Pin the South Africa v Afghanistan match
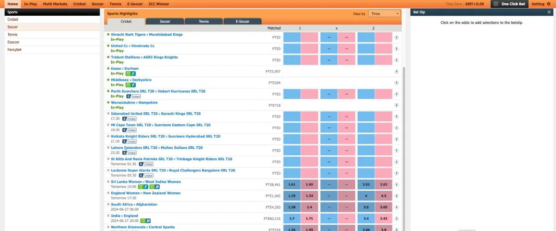556x231 pixels. [397, 207]
